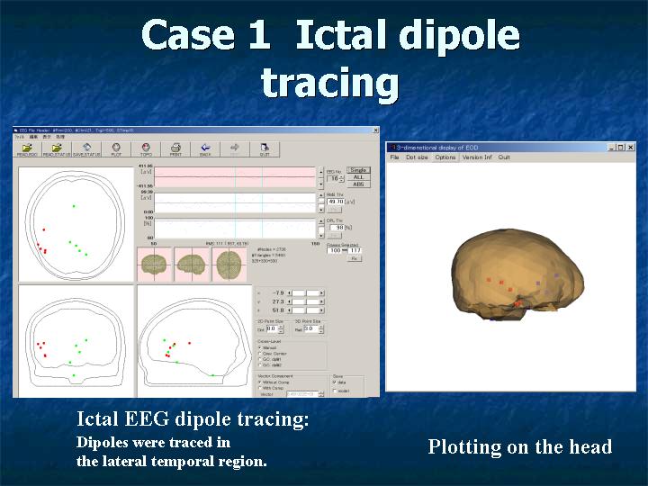
Task: Click the y coordinate slider track
Action: (305, 301)
